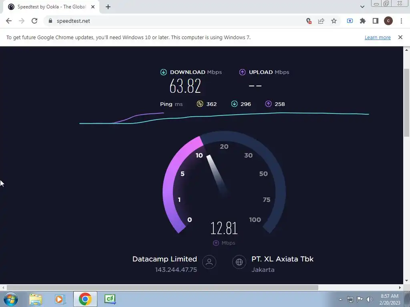Click the blocked cookies icon in address bar
This screenshot has height=307, width=410.
(309, 21)
